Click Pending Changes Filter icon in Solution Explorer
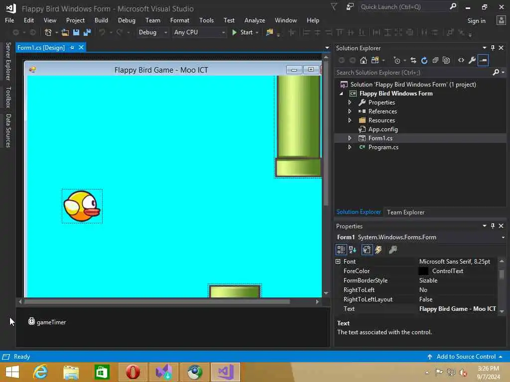The height and width of the screenshot is (382, 510). point(397,60)
